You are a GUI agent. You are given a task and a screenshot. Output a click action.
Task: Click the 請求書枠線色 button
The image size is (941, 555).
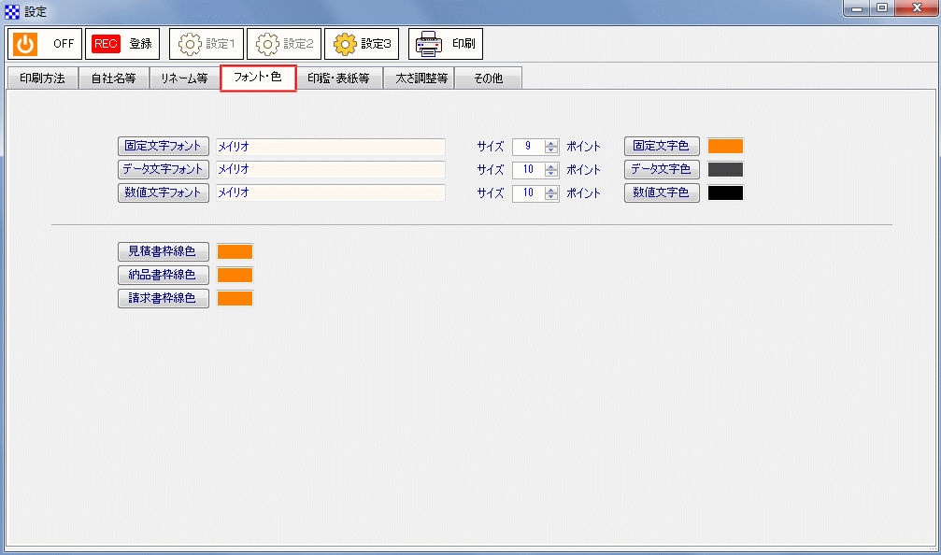click(163, 297)
